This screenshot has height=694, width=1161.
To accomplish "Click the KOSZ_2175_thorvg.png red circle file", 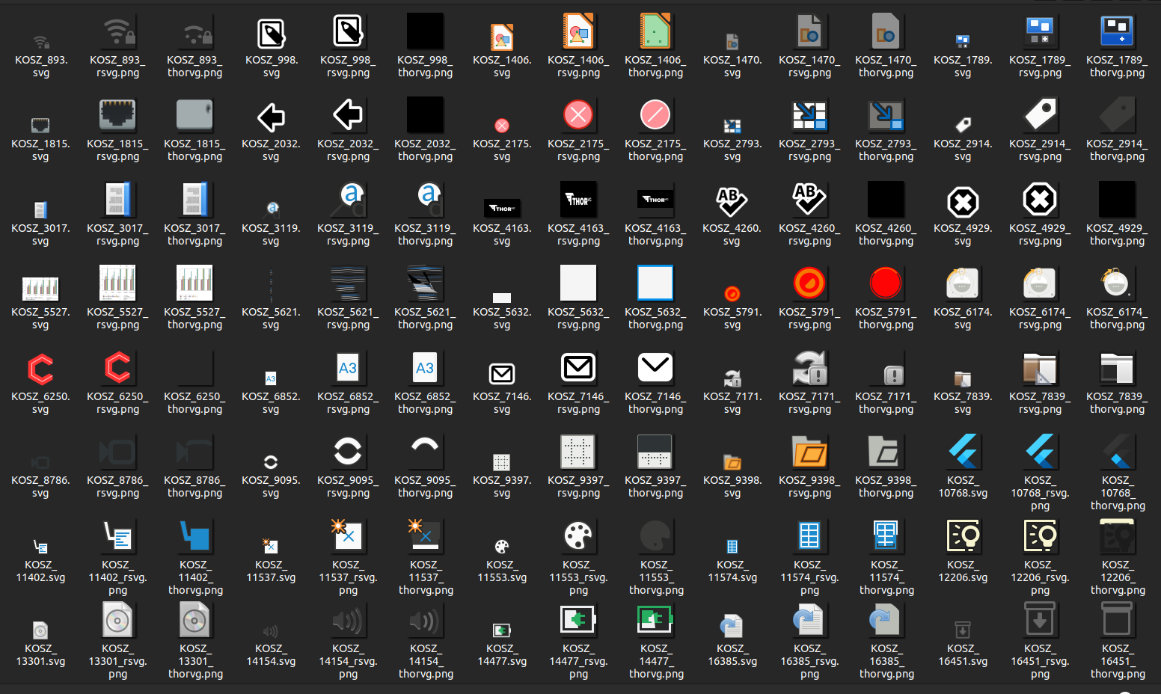I will (655, 115).
